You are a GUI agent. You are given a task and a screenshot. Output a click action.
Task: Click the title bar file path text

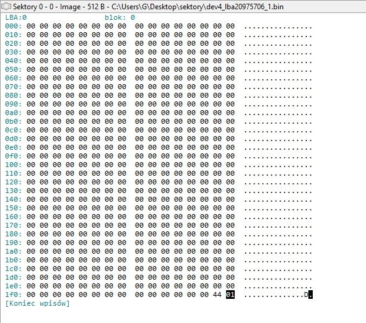pos(198,7)
